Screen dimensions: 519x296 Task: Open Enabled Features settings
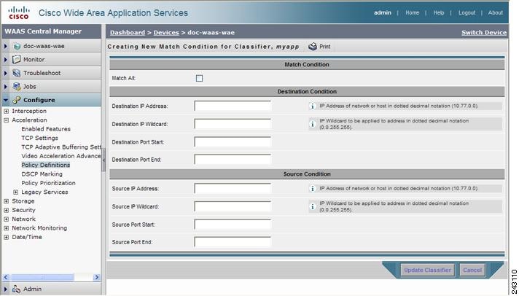click(46, 129)
